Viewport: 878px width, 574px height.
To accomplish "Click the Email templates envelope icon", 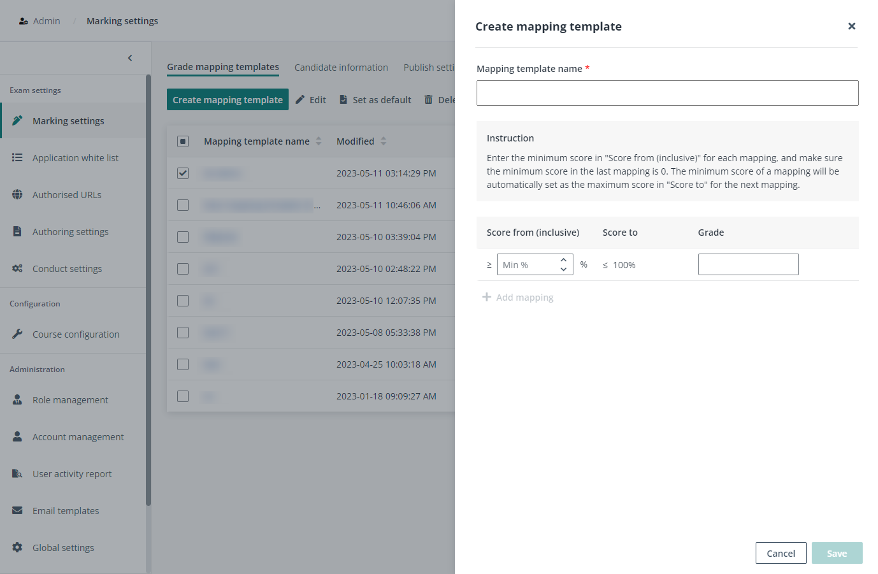I will (x=17, y=510).
